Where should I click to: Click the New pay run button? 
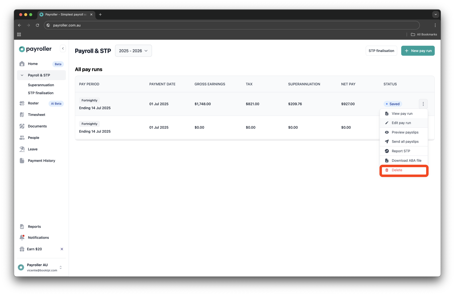coord(418,51)
